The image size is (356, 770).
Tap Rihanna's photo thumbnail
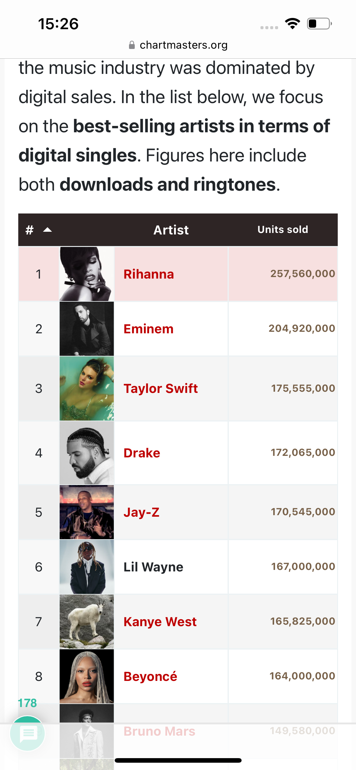87,274
